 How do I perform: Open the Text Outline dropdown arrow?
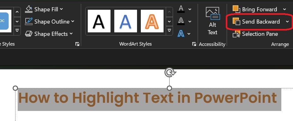(x=190, y=22)
